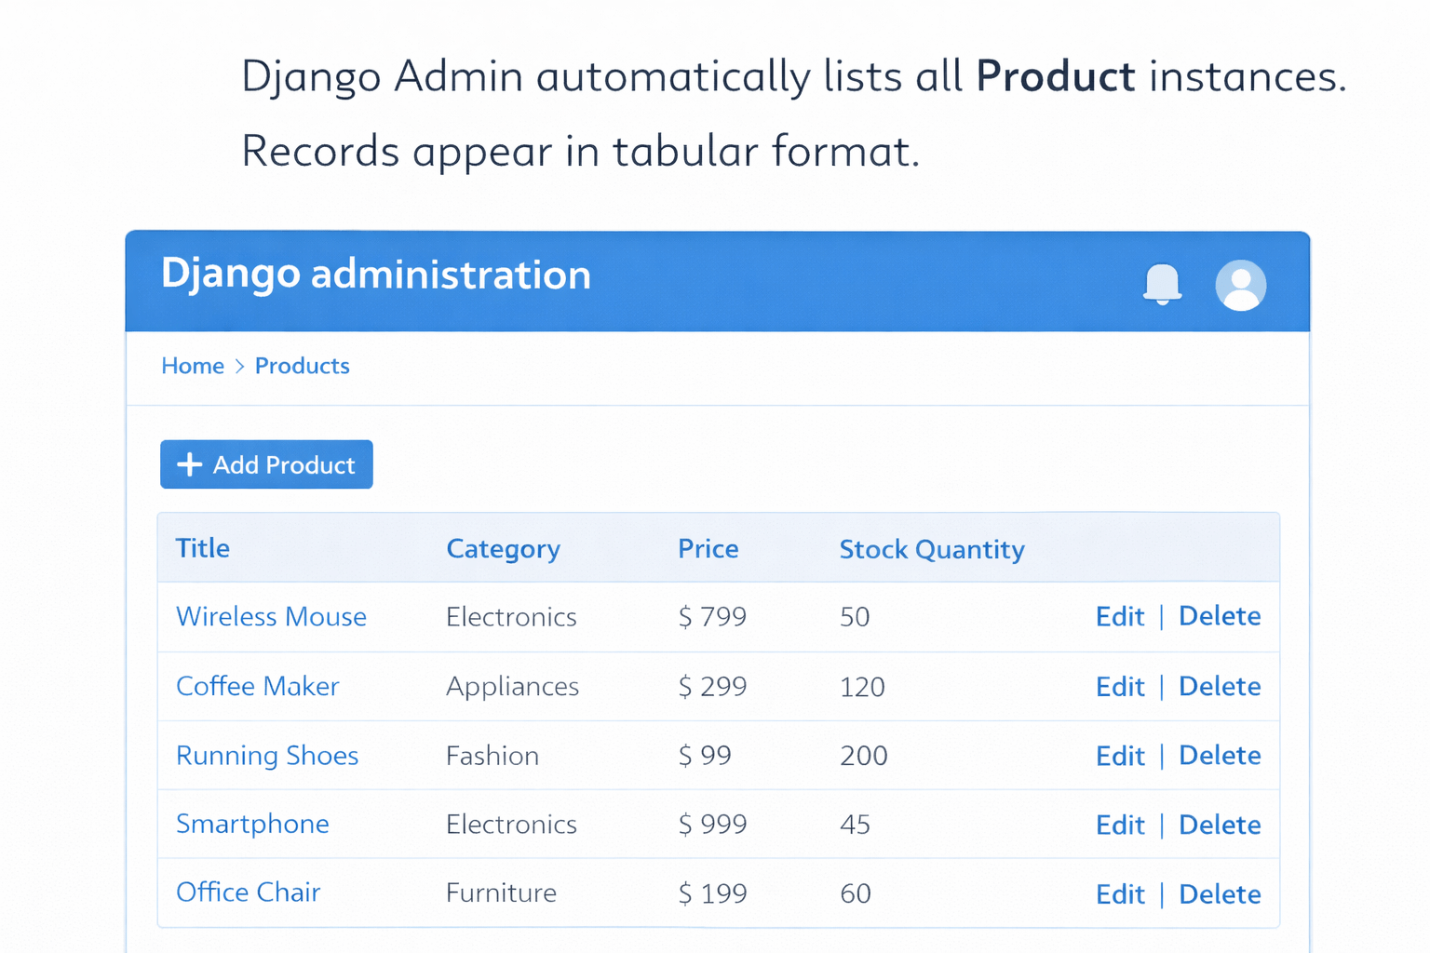Edit the Running Shoes row
The image size is (1430, 953).
point(1120,756)
